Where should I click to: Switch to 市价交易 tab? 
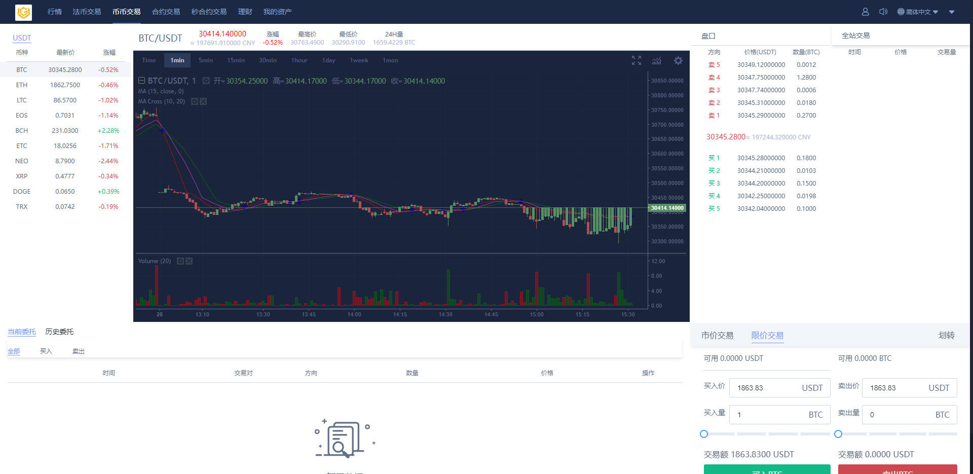[717, 335]
